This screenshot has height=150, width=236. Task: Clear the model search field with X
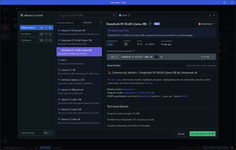point(114,15)
